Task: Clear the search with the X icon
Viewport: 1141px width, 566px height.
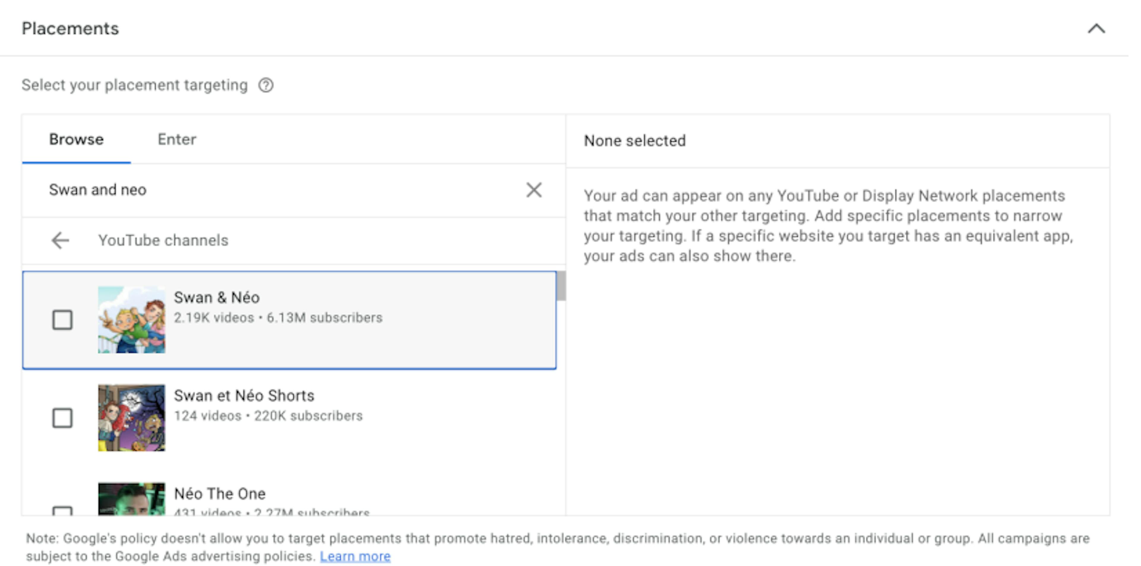Action: tap(534, 190)
